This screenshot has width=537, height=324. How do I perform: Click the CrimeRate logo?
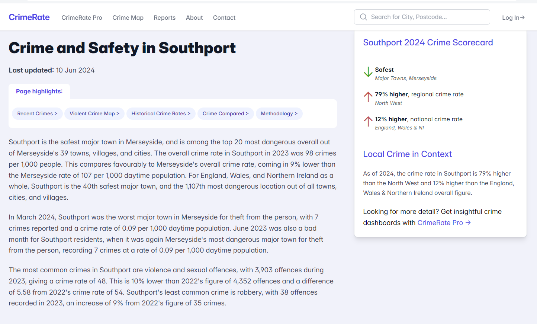tap(29, 17)
